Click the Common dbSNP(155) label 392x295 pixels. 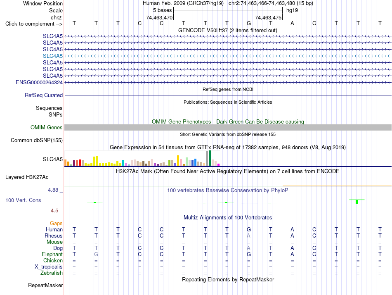click(37, 140)
